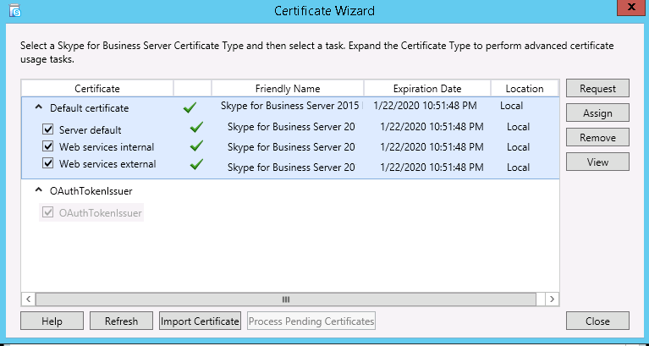Uncheck the Server default checkbox
The width and height of the screenshot is (649, 346).
pyautogui.click(x=48, y=129)
